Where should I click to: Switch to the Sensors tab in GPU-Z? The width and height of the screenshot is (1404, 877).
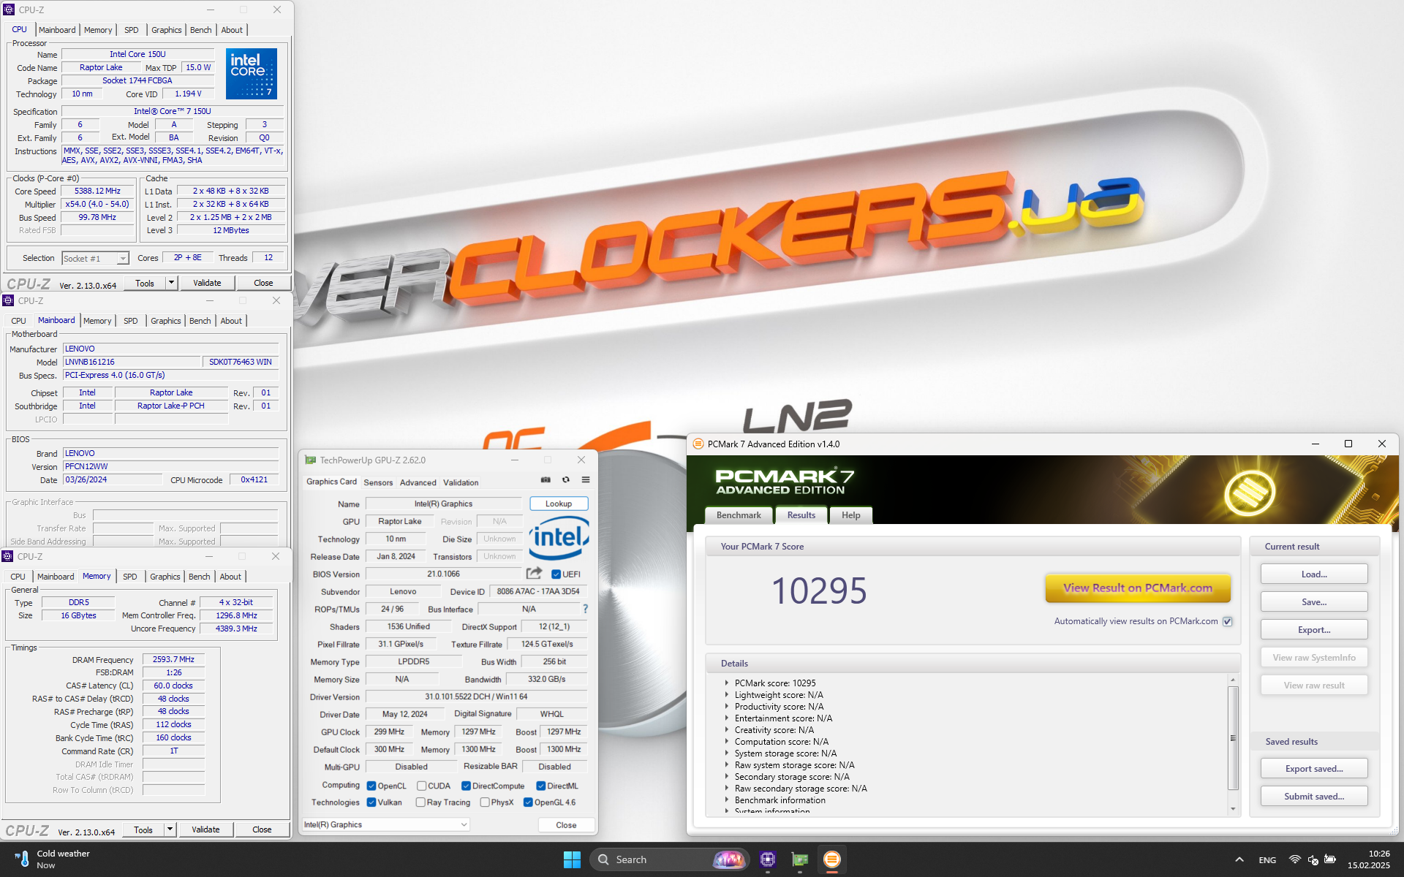tap(378, 482)
